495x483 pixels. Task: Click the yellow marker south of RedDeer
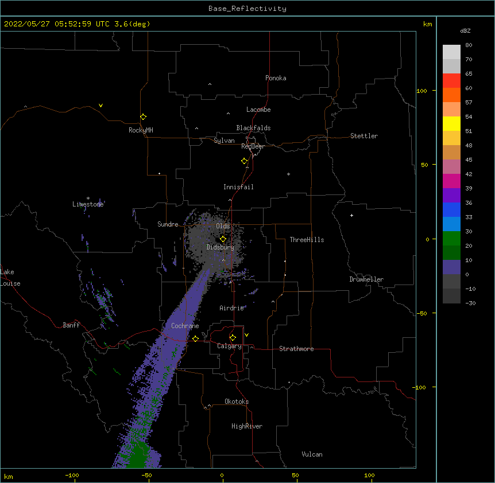click(x=244, y=161)
